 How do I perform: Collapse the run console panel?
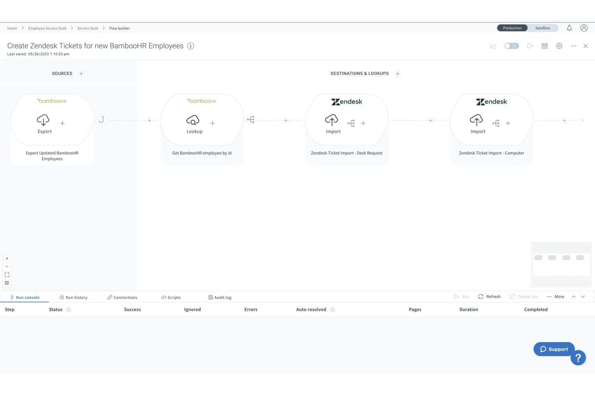[583, 296]
